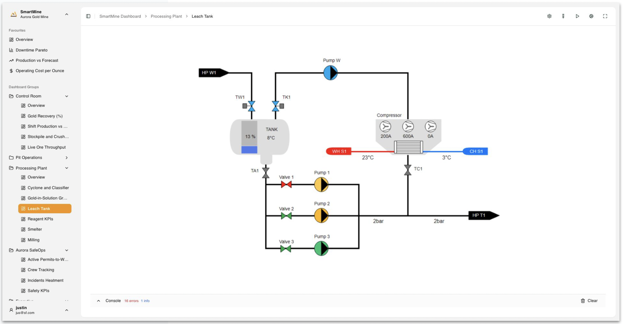Screen dimensions: 623x324
Task: Toggle the green Valve 3 symbol
Action: click(286, 249)
